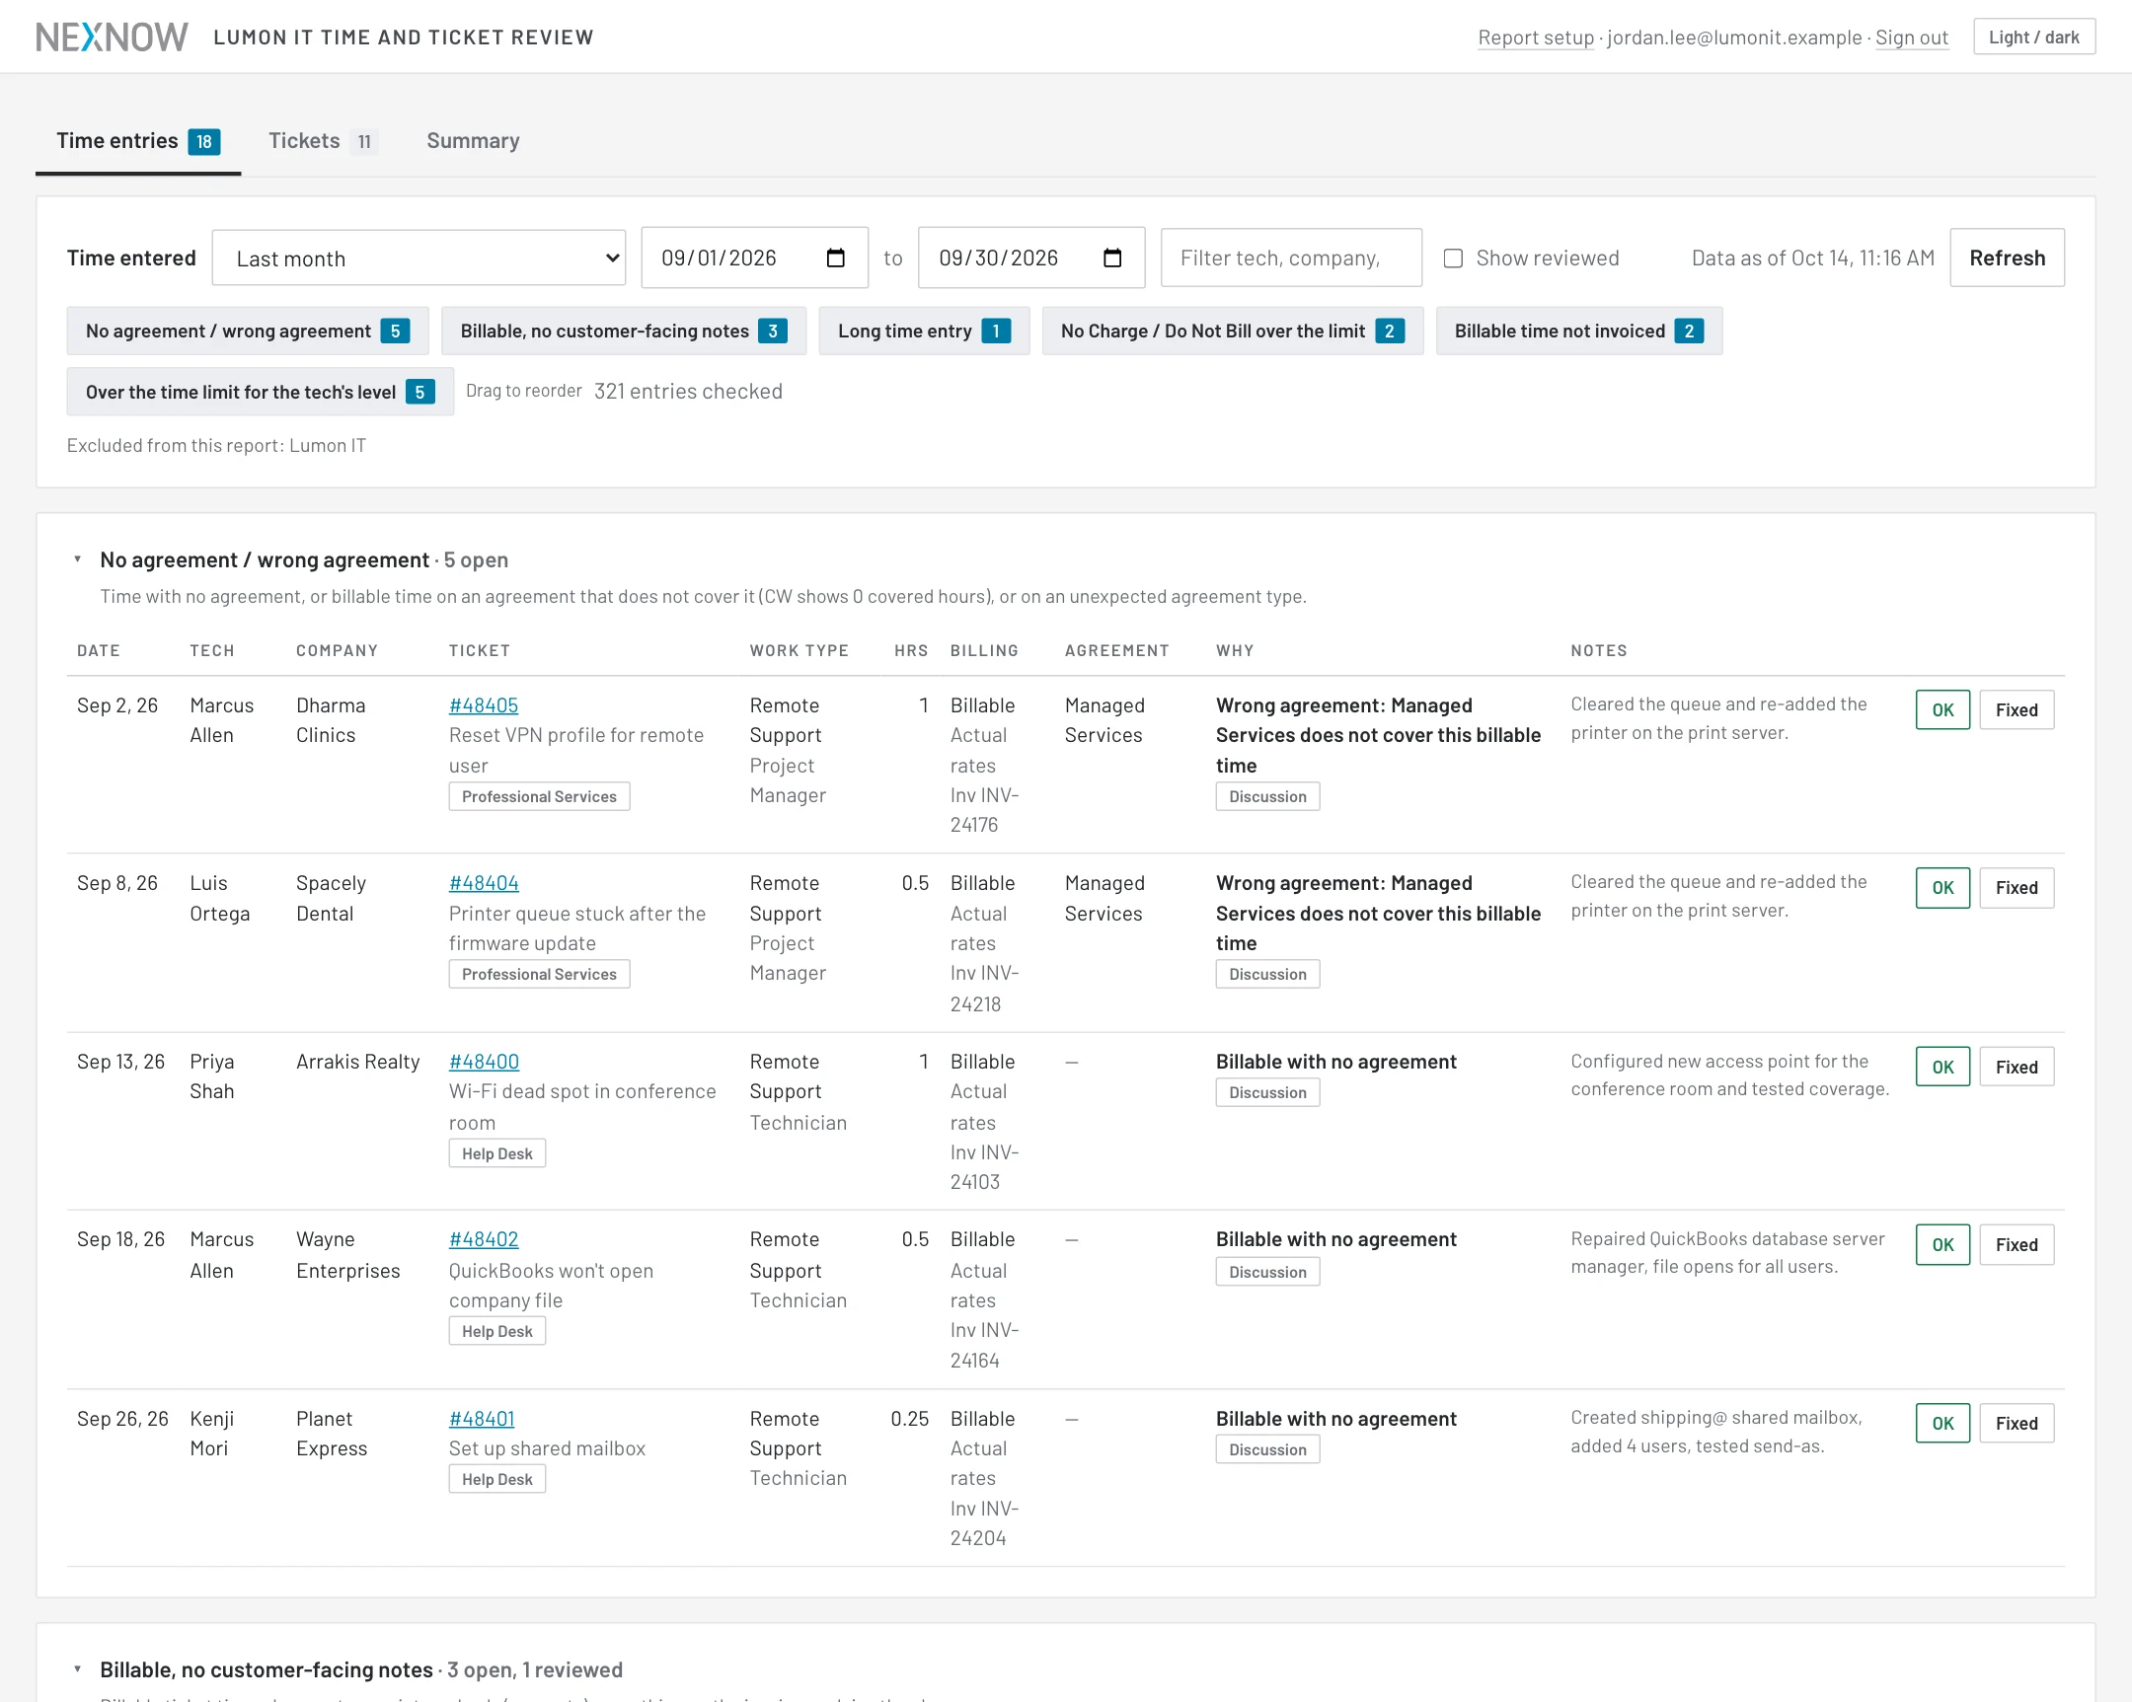Mark Dharma Clinics entry as OK

[x=1942, y=709]
